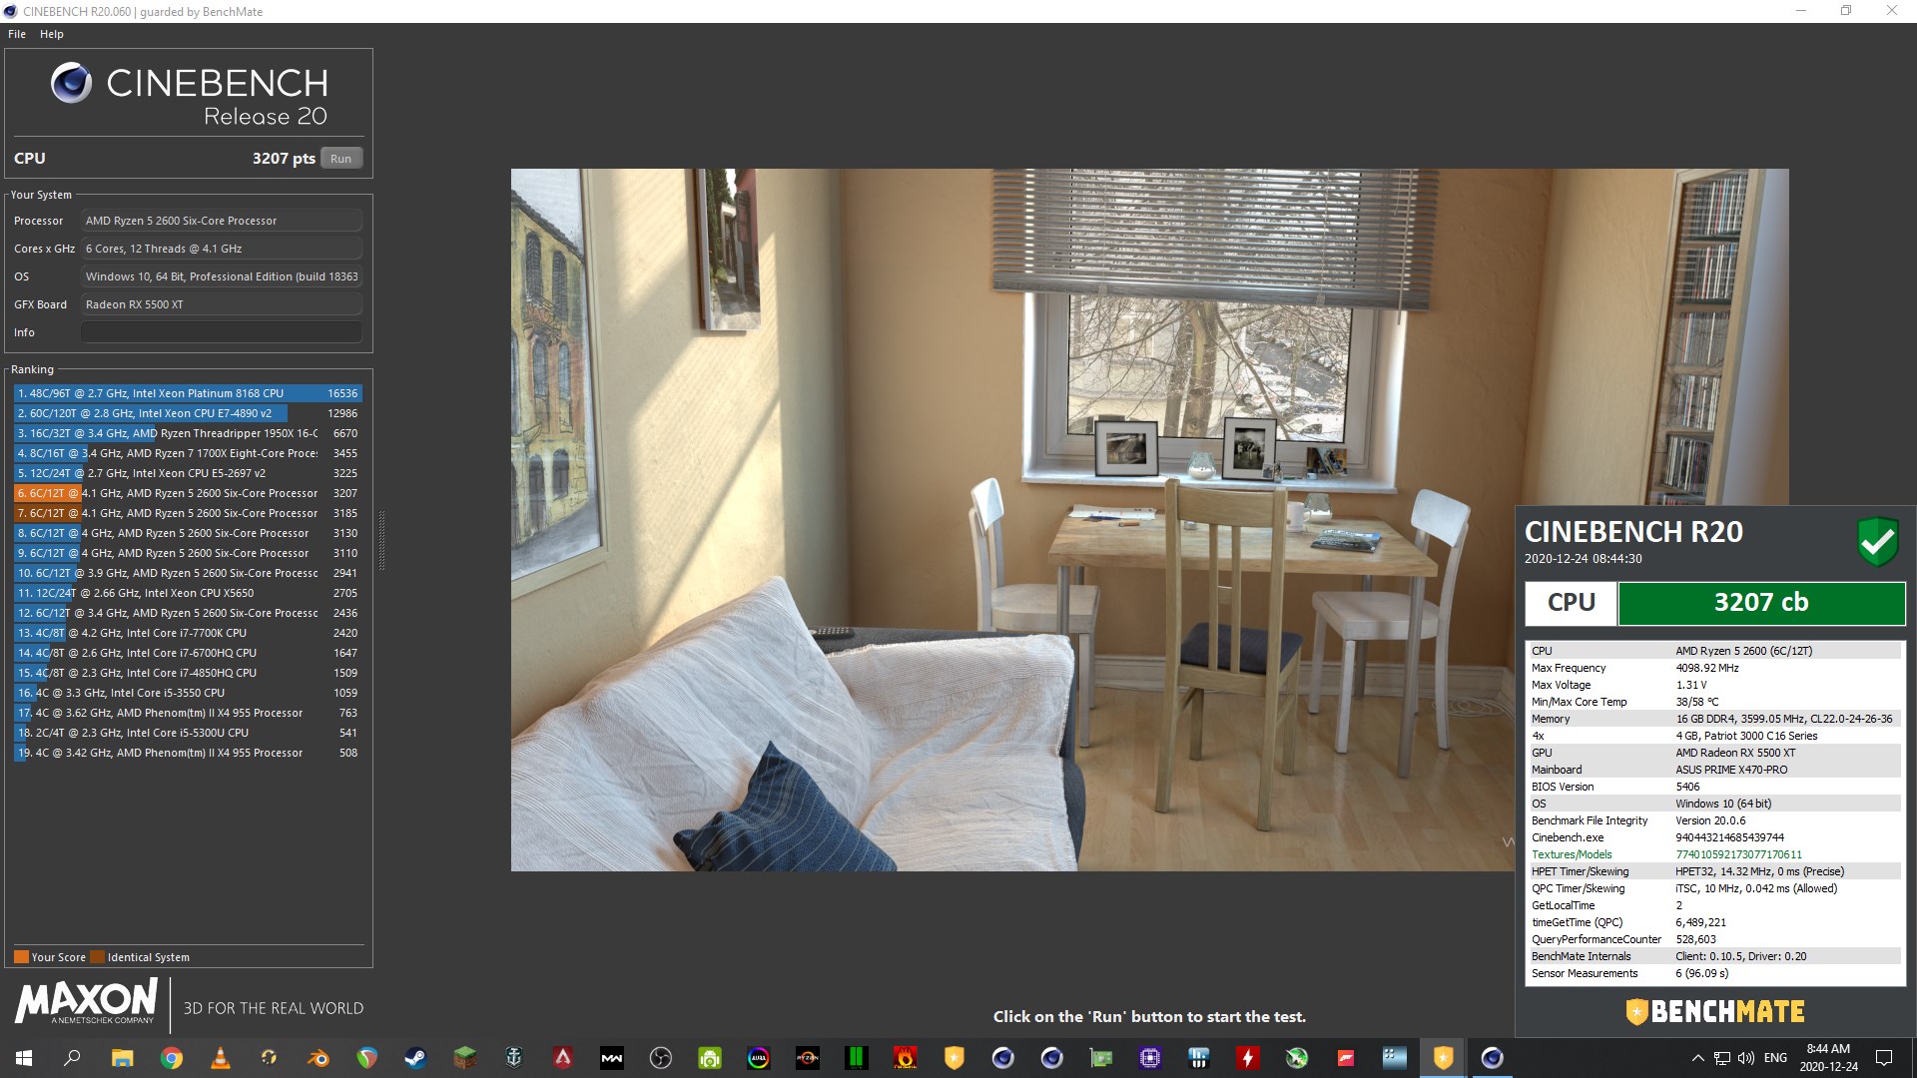The width and height of the screenshot is (1917, 1078).
Task: Open the Aura RGB lighting app in taskbar
Action: 758,1058
